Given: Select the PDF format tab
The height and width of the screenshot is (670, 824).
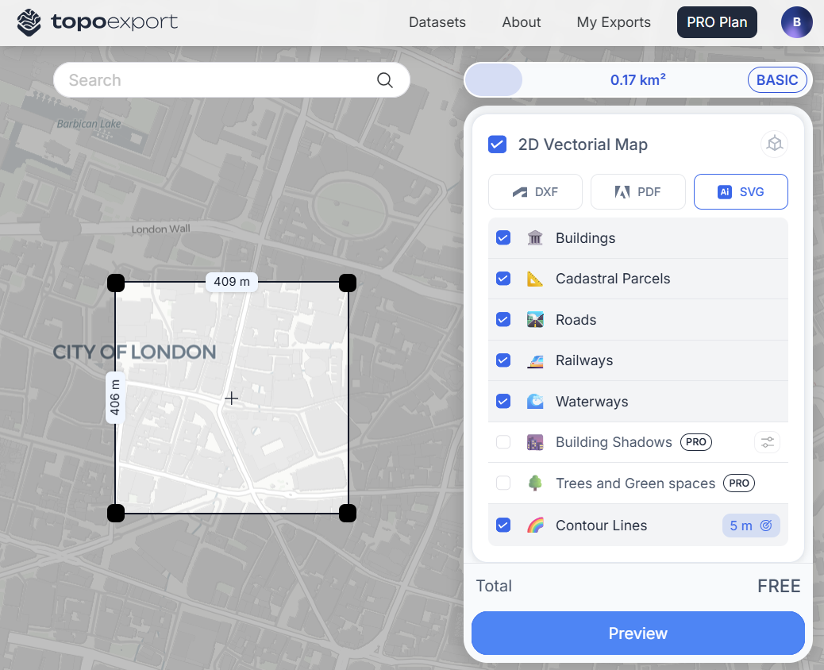Looking at the screenshot, I should tap(638, 192).
